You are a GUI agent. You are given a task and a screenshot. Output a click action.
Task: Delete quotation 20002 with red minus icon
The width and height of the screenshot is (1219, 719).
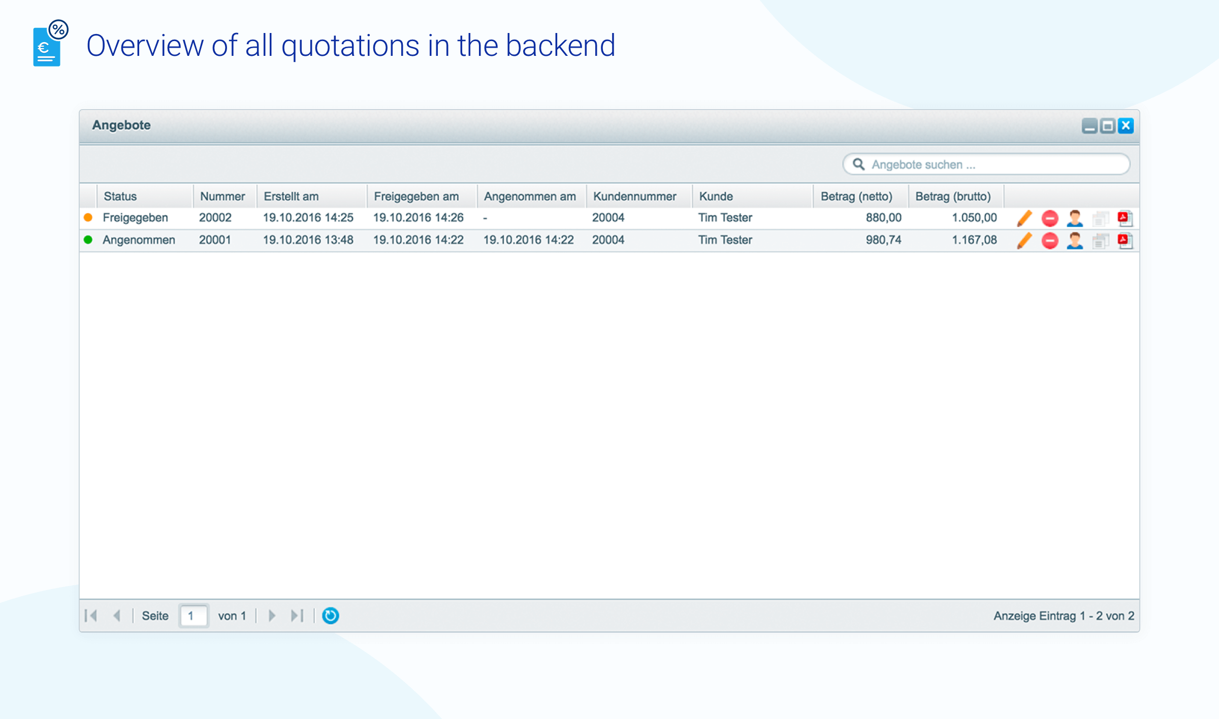(1049, 218)
